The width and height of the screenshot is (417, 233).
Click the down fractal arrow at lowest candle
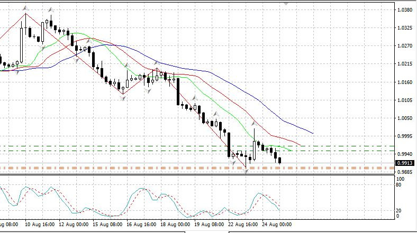tap(246, 172)
